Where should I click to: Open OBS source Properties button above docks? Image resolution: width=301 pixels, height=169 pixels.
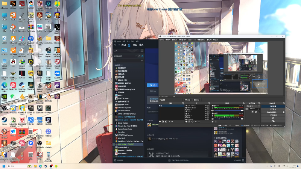click(x=187, y=100)
